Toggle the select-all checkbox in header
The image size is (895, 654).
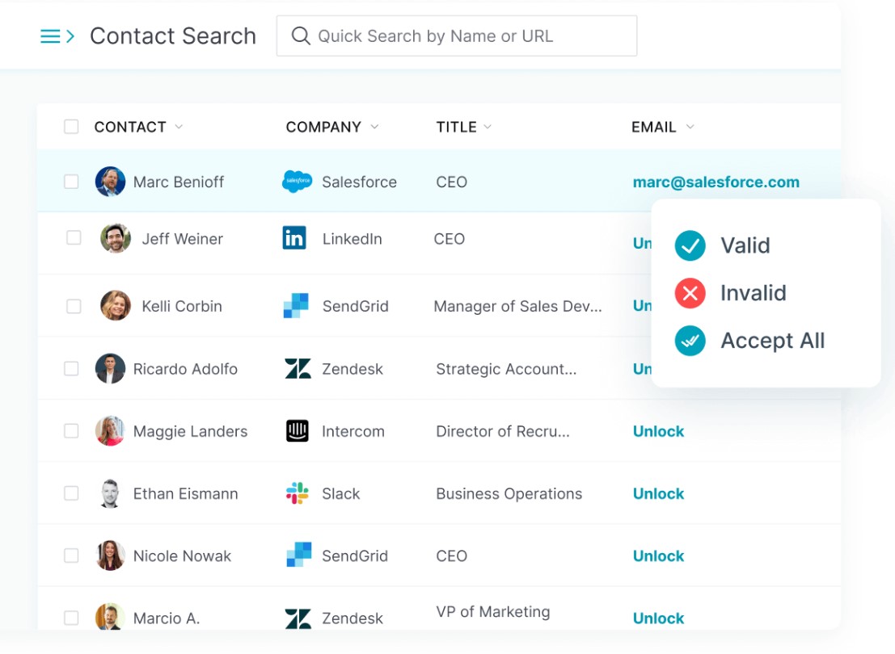click(71, 127)
